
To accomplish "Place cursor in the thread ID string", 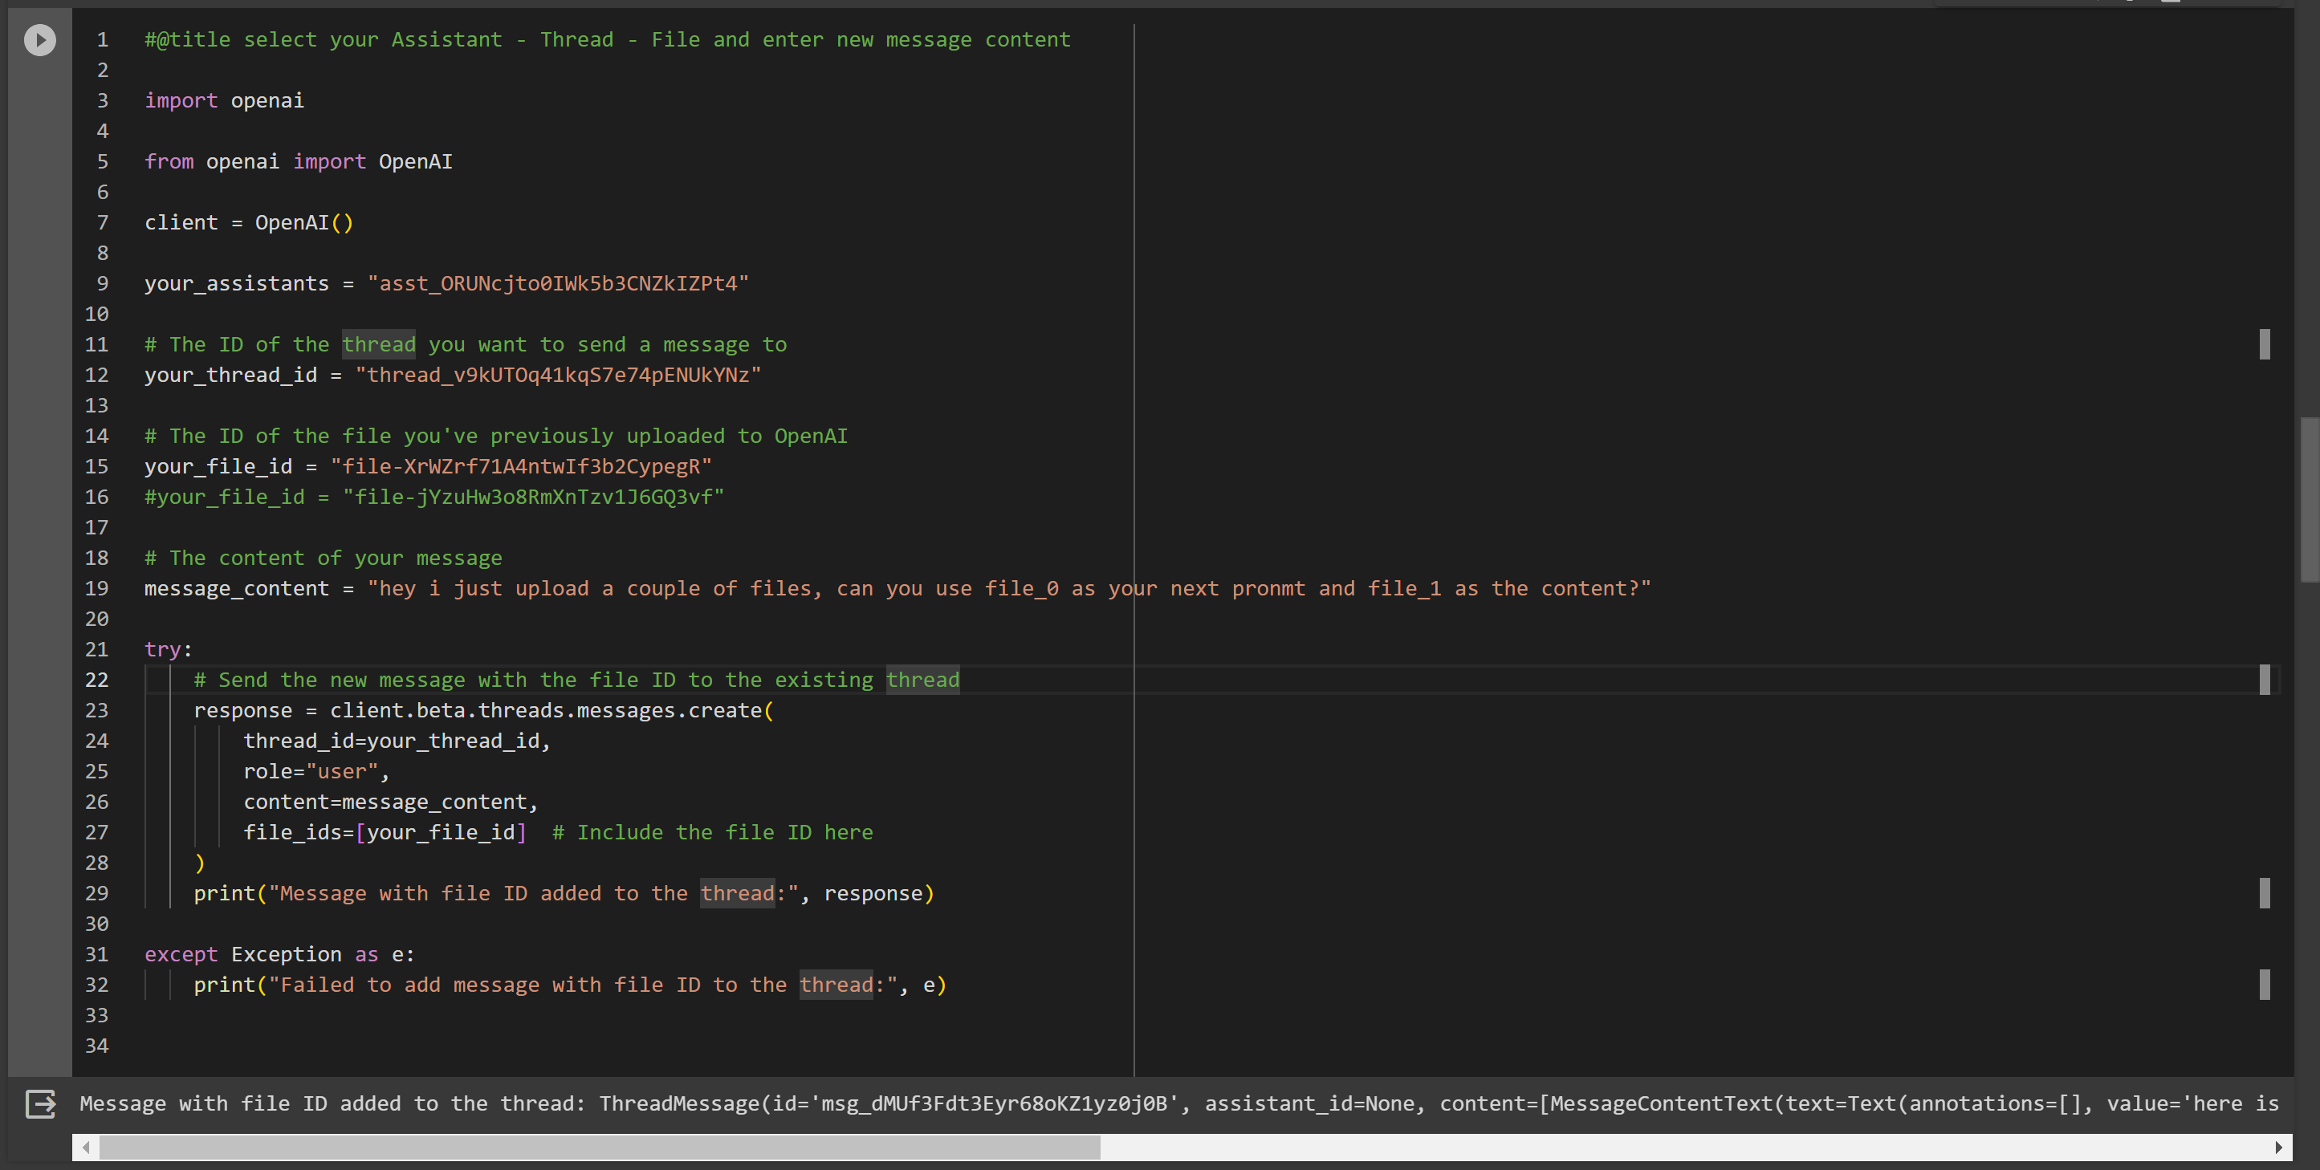I will click(559, 376).
